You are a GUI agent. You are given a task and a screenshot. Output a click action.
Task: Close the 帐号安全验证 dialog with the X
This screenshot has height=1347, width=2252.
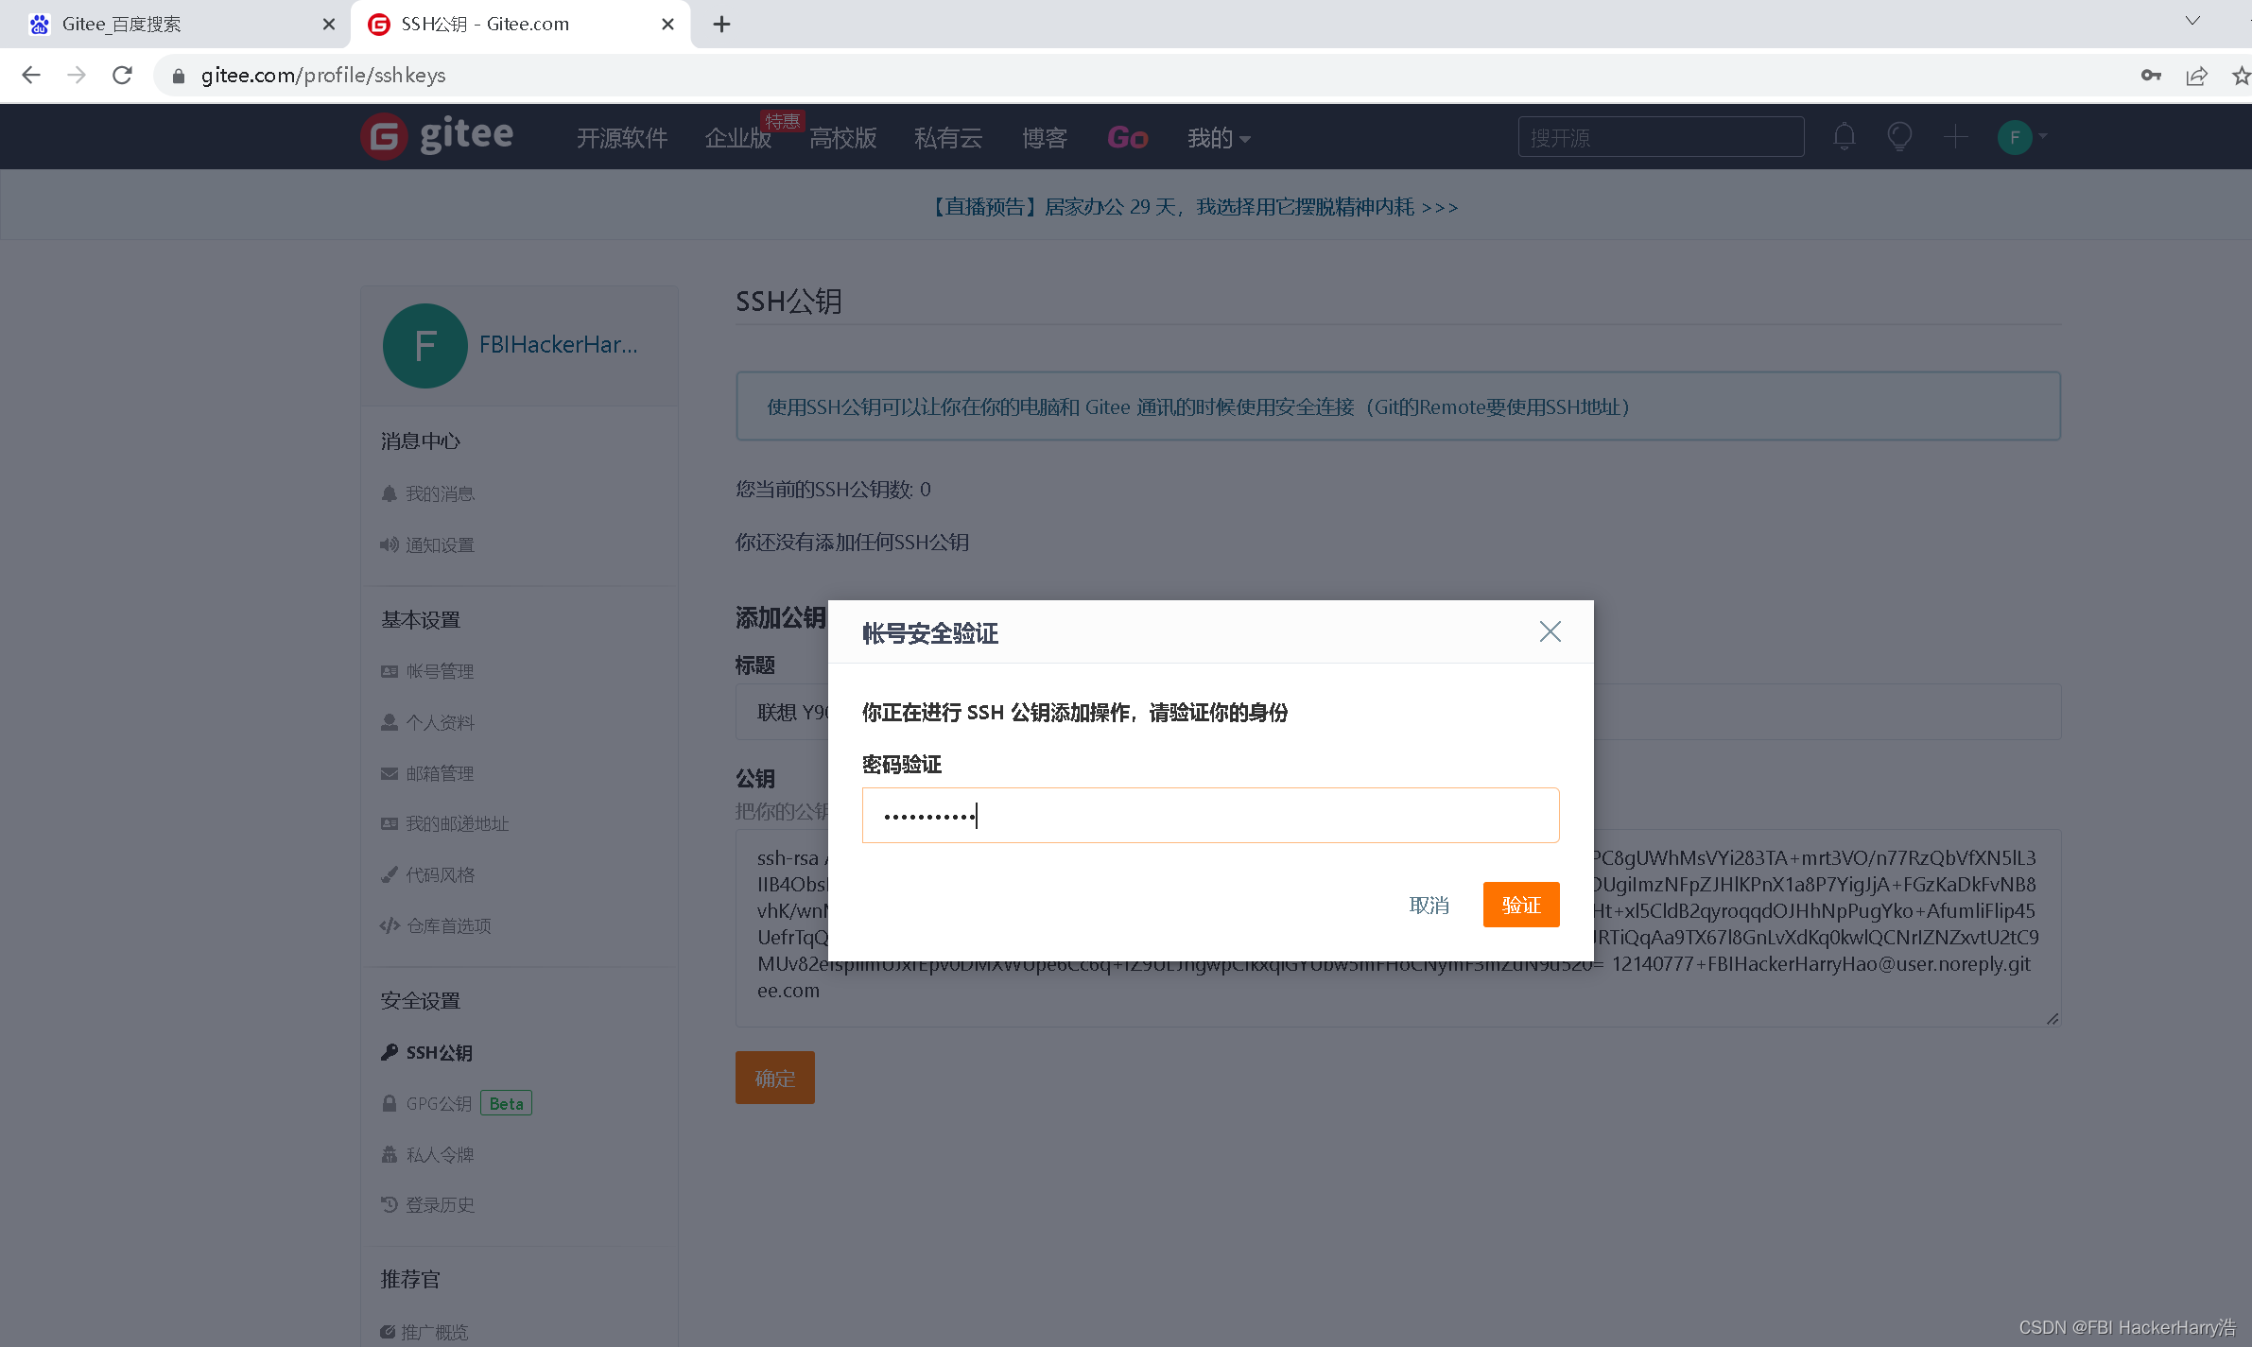[1550, 631]
